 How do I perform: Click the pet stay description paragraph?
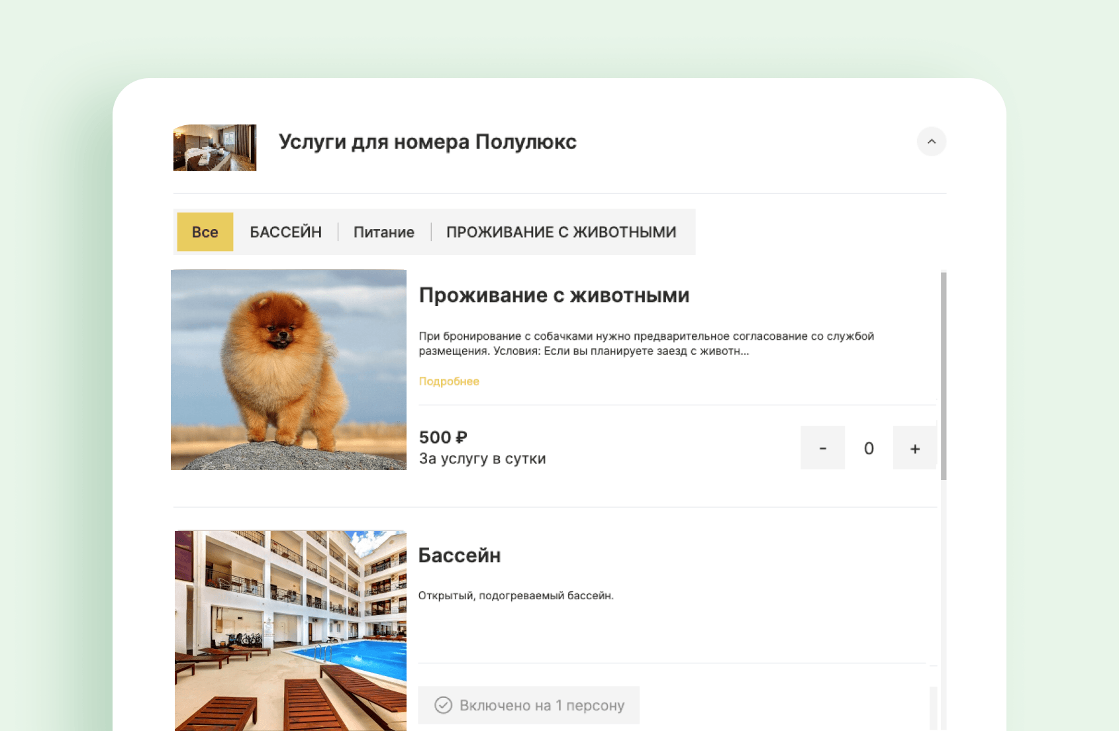646,344
